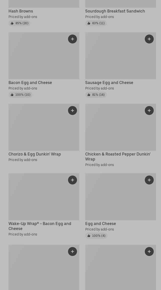
Task: Click Sourdough Sandwich 63% rating badge
Action: click(96, 23)
